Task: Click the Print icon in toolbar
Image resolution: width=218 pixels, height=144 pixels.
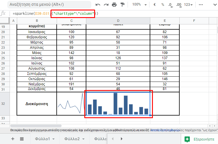Action: pyautogui.click(x=114, y=5)
